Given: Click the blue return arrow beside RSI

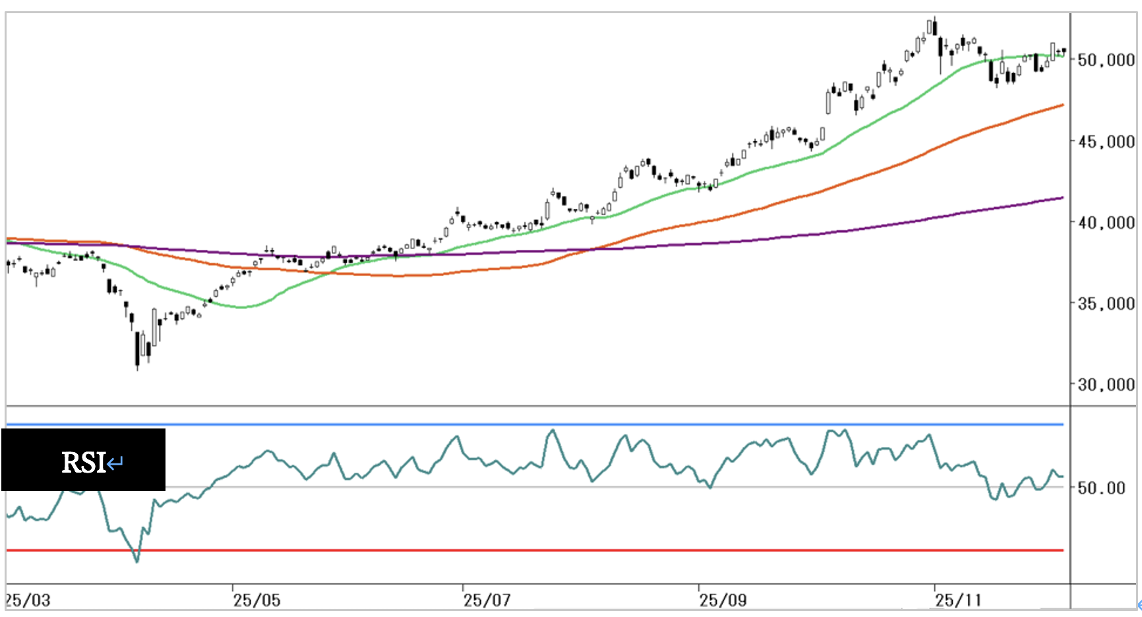Looking at the screenshot, I should point(115,463).
